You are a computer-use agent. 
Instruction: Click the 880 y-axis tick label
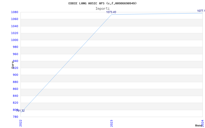[x=15, y=82]
